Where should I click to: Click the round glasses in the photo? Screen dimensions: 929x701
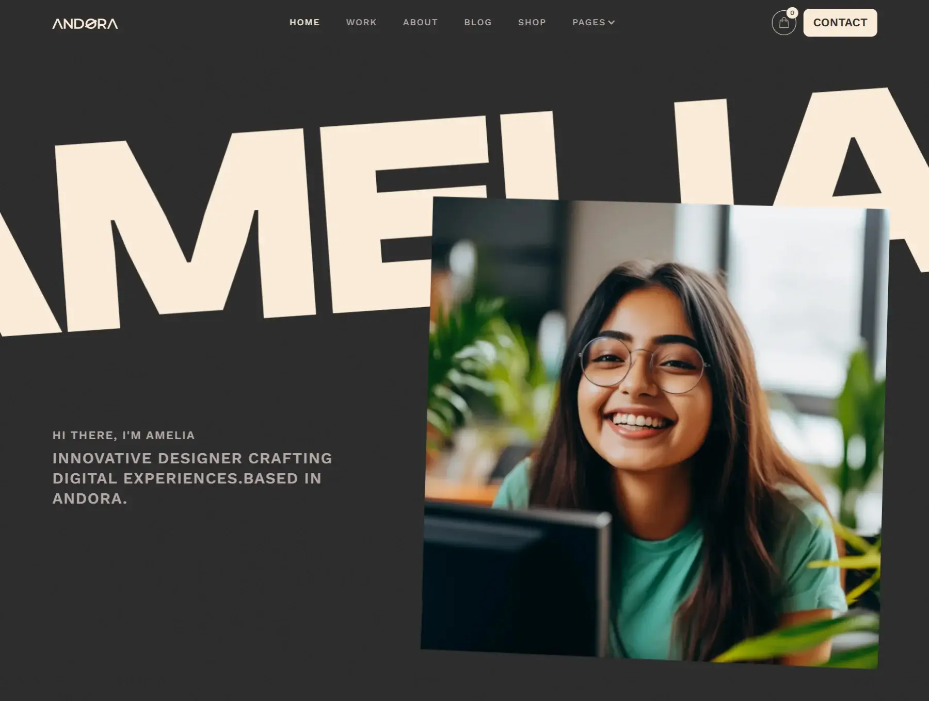[x=643, y=364]
